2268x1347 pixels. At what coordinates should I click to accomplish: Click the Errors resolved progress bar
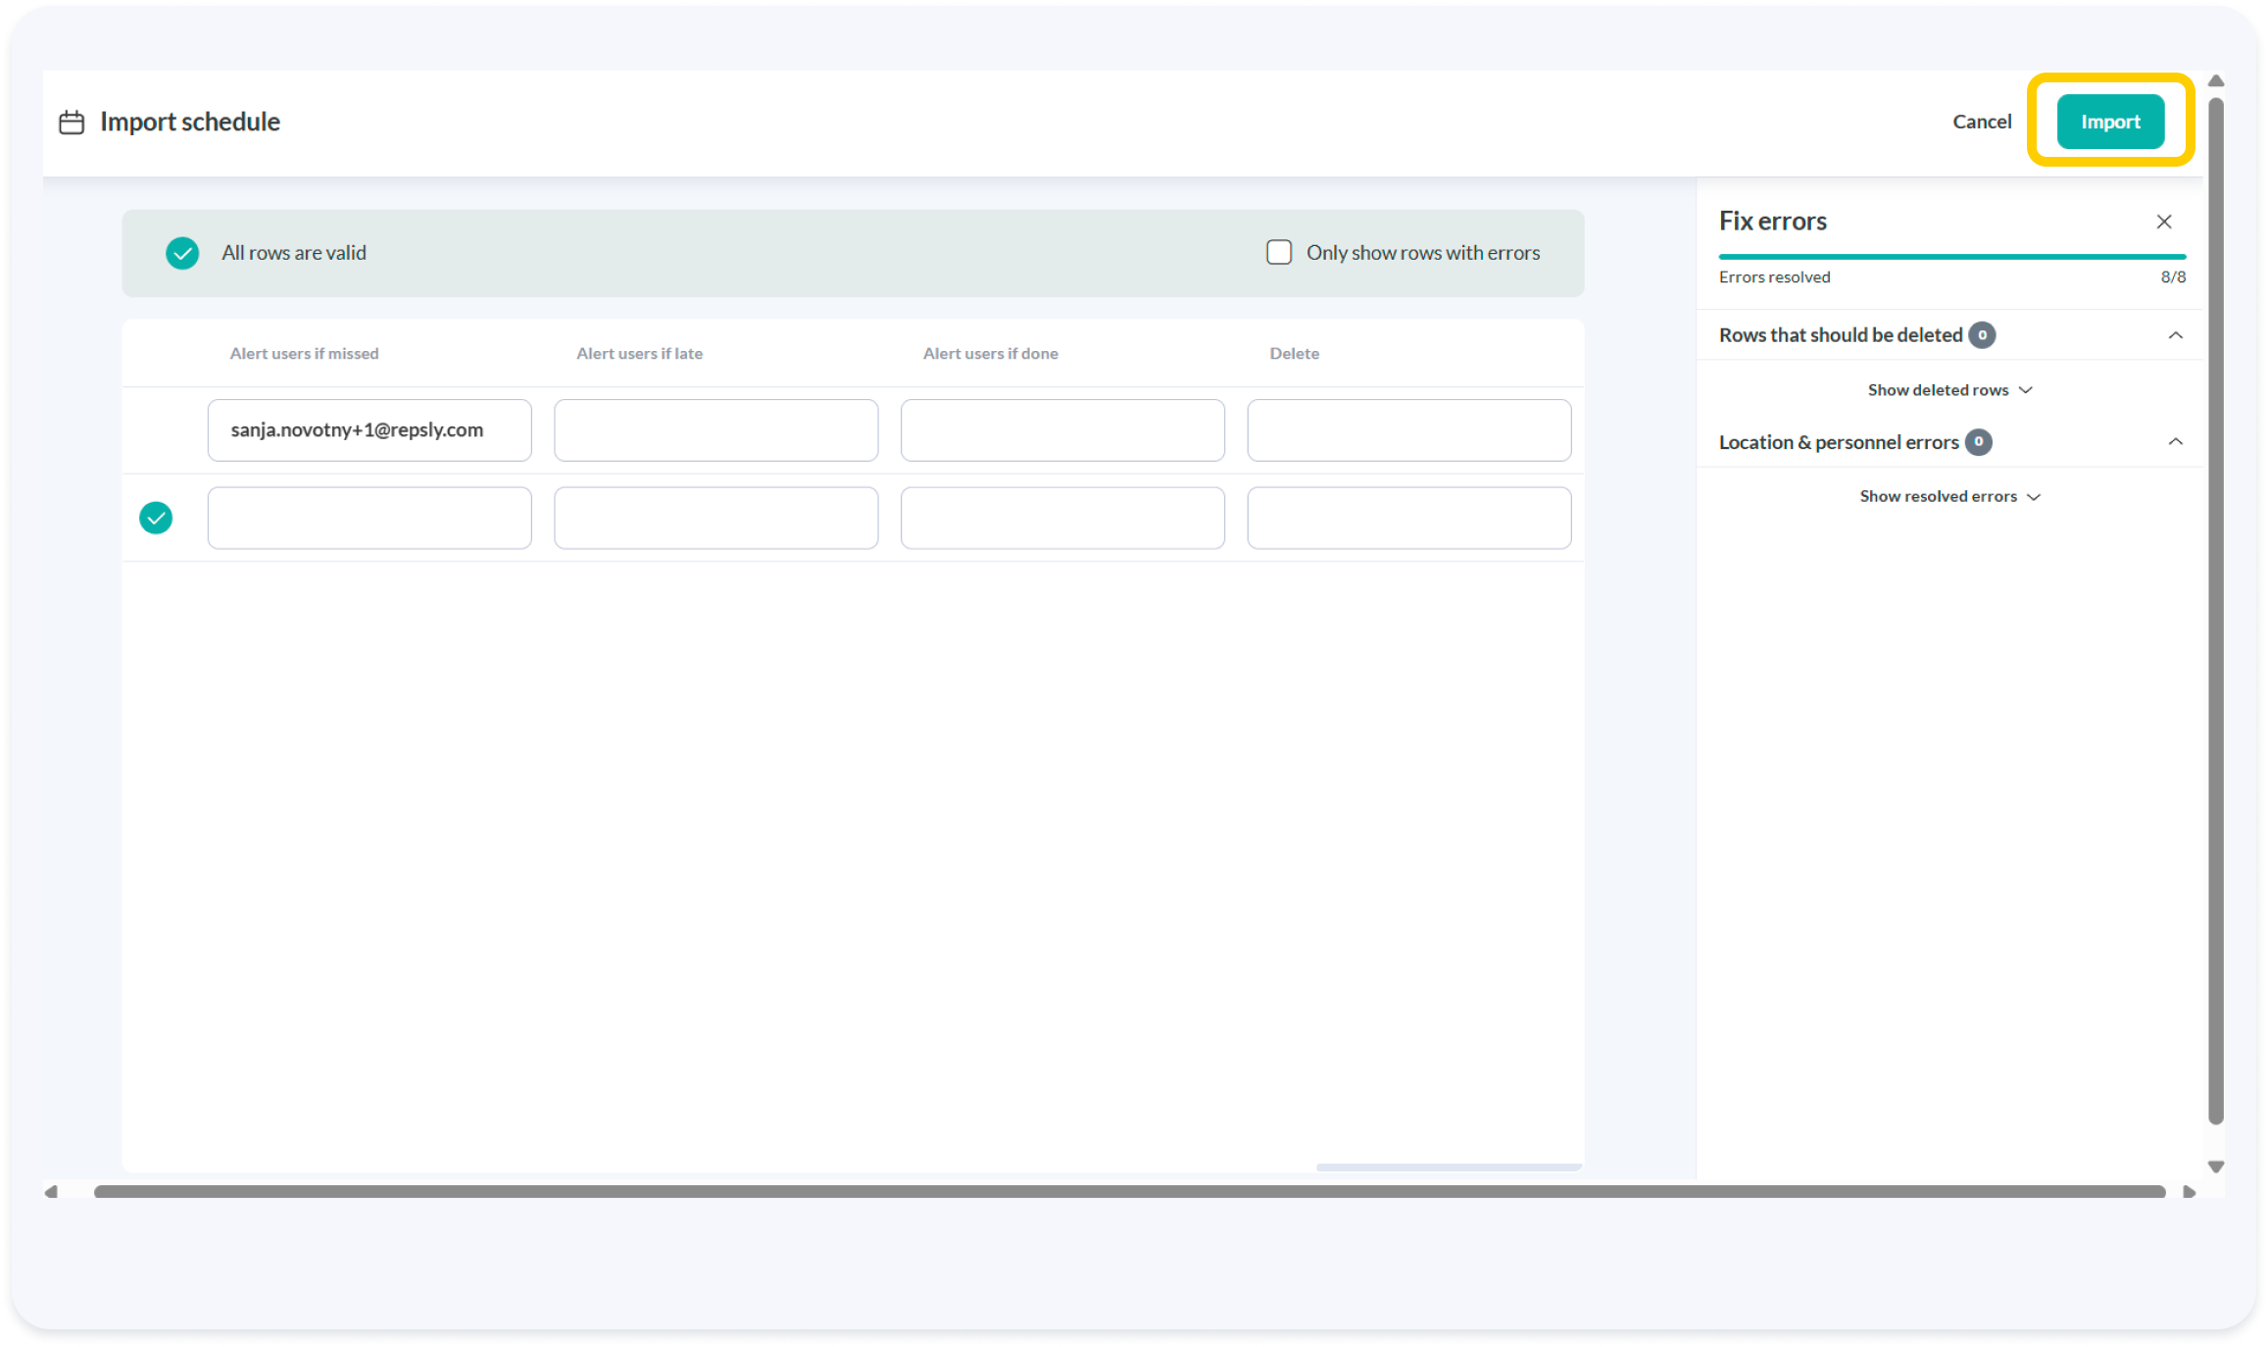coord(1951,257)
